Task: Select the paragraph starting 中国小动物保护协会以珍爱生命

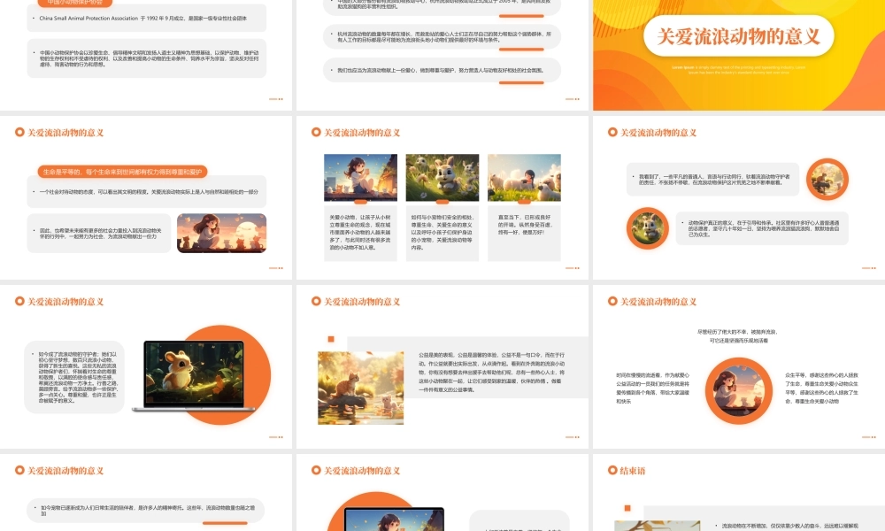Action: (149, 58)
